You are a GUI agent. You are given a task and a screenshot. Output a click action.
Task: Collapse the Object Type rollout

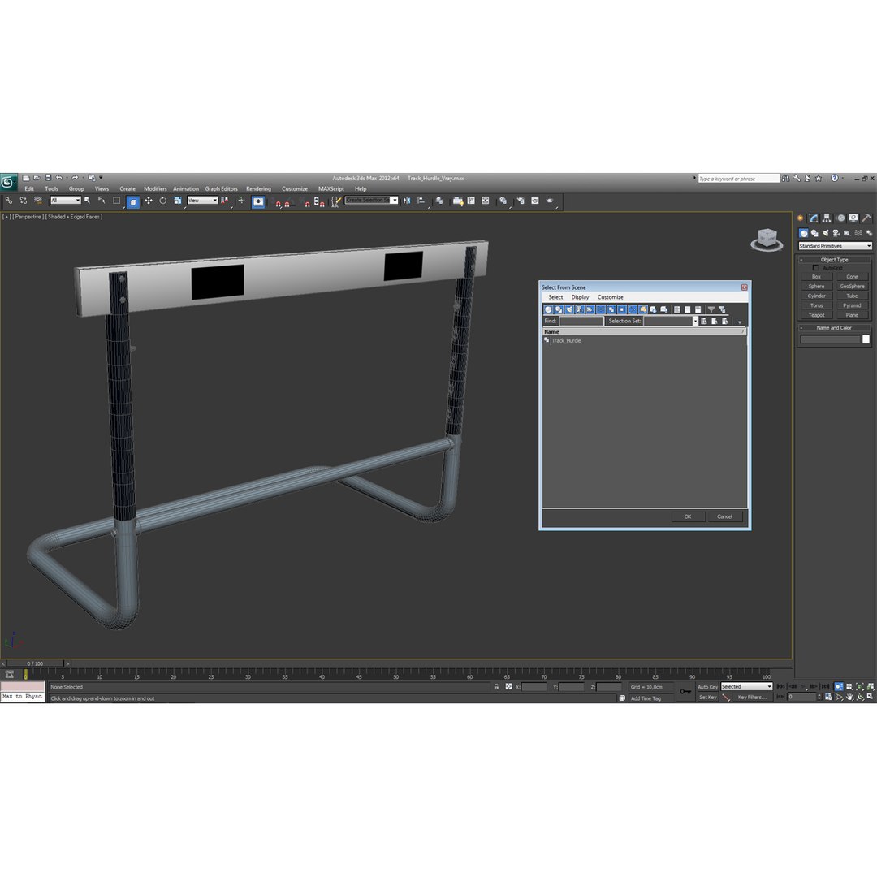834,260
